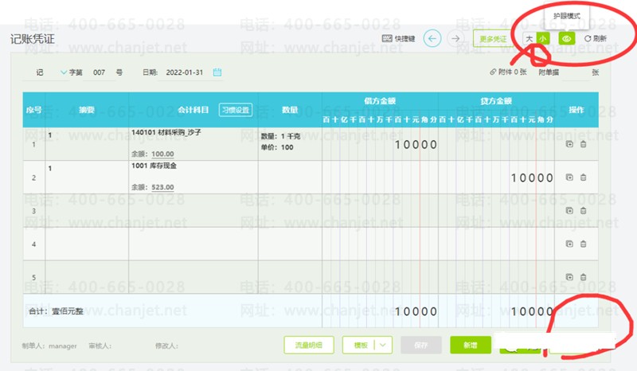Viewport: 637px width, 371px height.
Task: Insert a line using row 4 add icon
Action: click(569, 244)
